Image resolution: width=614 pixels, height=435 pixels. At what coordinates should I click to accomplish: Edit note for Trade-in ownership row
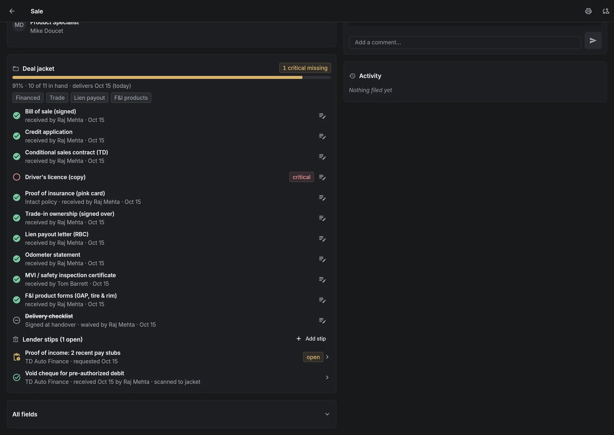pyautogui.click(x=322, y=218)
